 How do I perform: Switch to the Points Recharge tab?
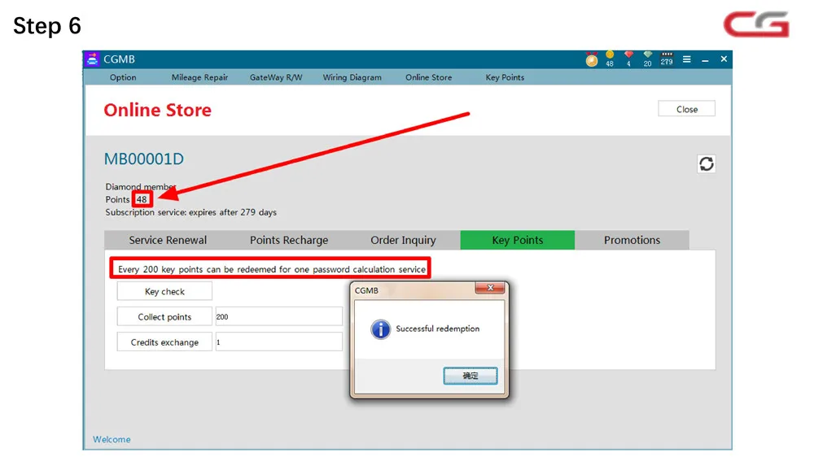click(x=289, y=240)
